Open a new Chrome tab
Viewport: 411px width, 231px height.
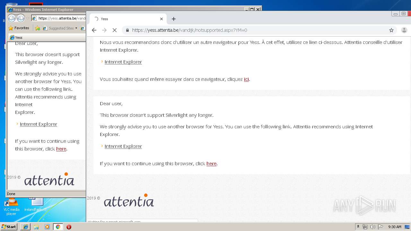pyautogui.click(x=174, y=19)
